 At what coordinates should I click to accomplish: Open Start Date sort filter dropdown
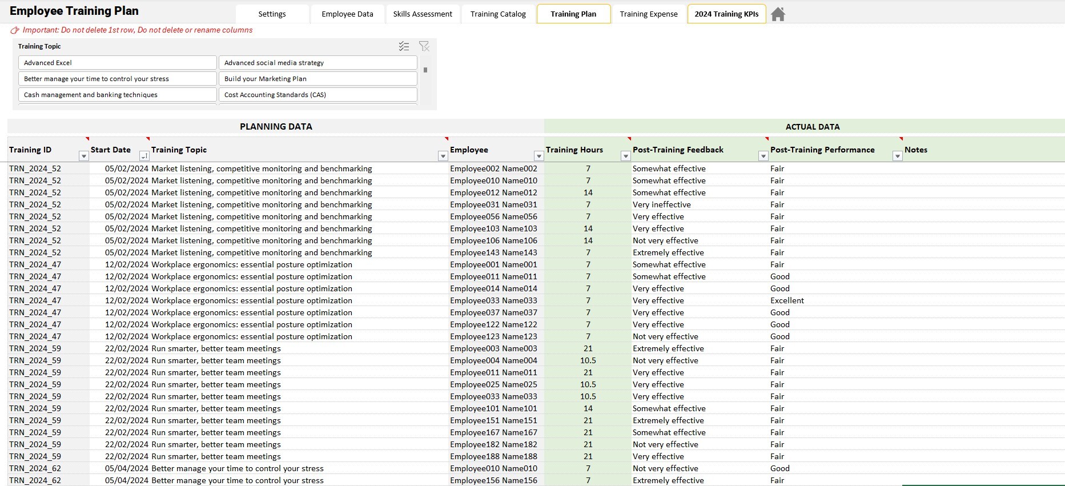tap(144, 156)
